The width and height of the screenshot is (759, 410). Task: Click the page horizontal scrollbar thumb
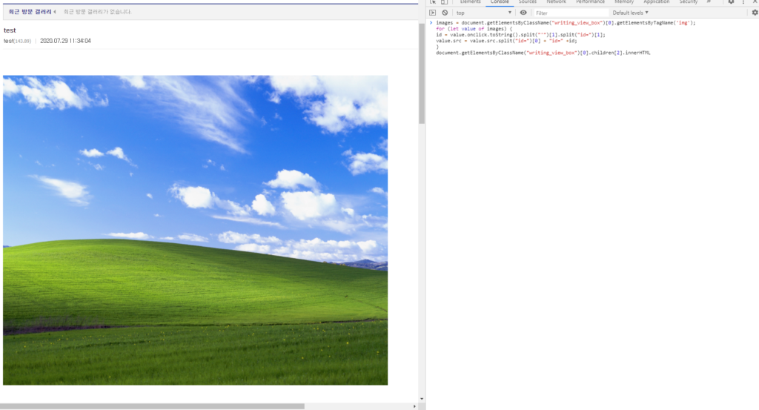click(x=152, y=406)
